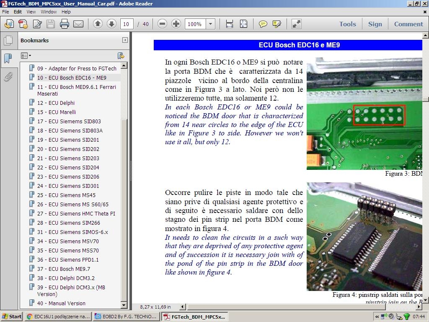Image resolution: width=429 pixels, height=322 pixels.
Task: Zoom in with the plus button
Action: (176, 24)
